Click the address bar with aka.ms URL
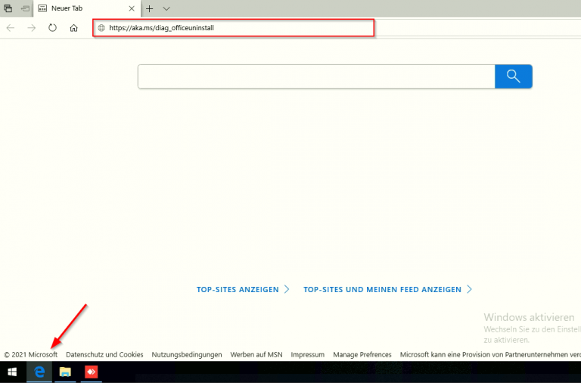The width and height of the screenshot is (581, 383). [x=235, y=28]
